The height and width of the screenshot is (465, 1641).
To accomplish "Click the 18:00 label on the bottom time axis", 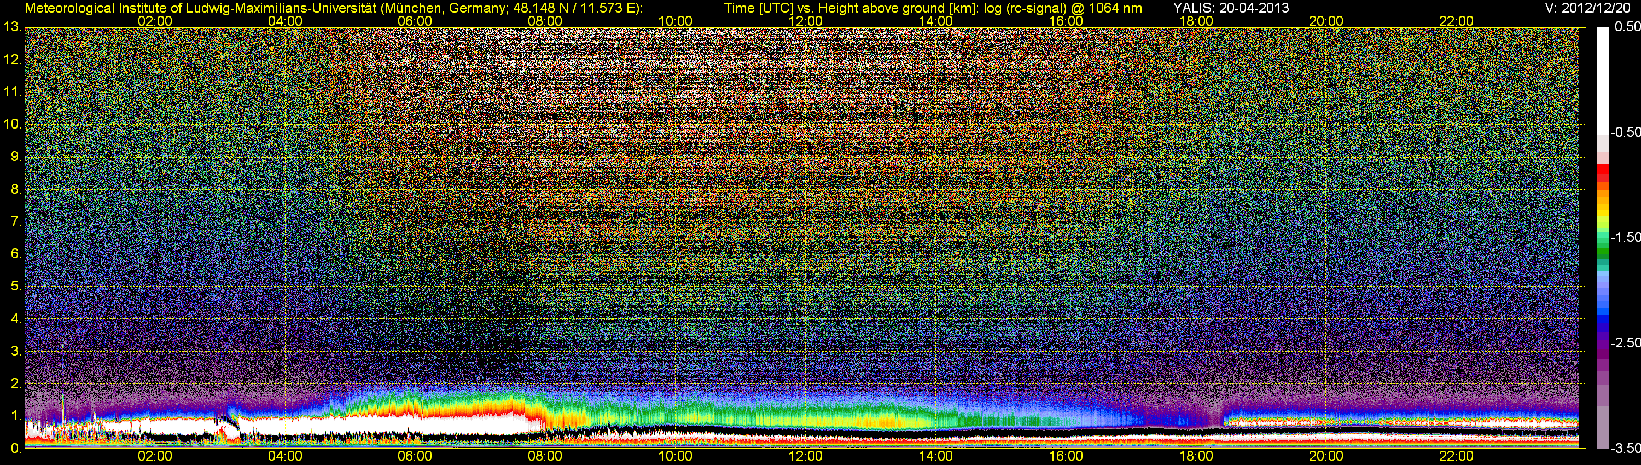I will click(1196, 456).
